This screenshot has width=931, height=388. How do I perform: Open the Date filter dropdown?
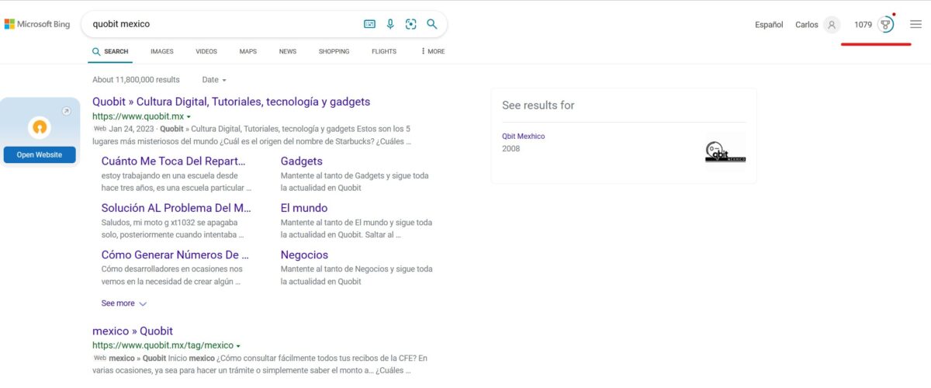click(214, 80)
